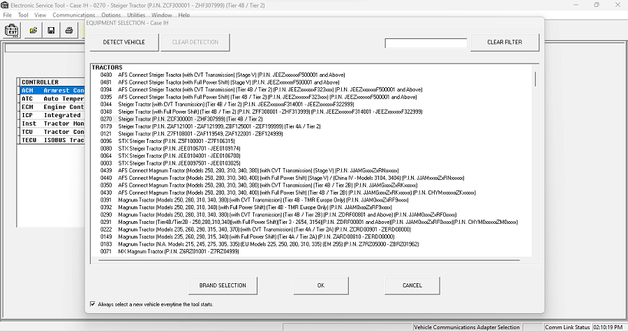Click Vehicle Communications Adapter Selection status

[x=467, y=327]
